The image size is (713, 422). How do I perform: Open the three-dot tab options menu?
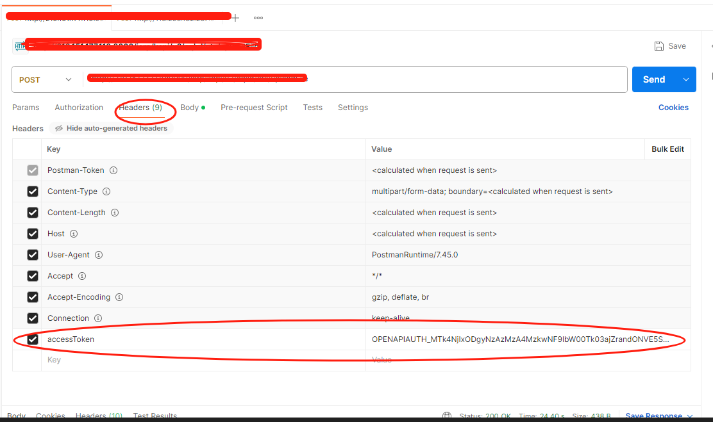coord(258,18)
